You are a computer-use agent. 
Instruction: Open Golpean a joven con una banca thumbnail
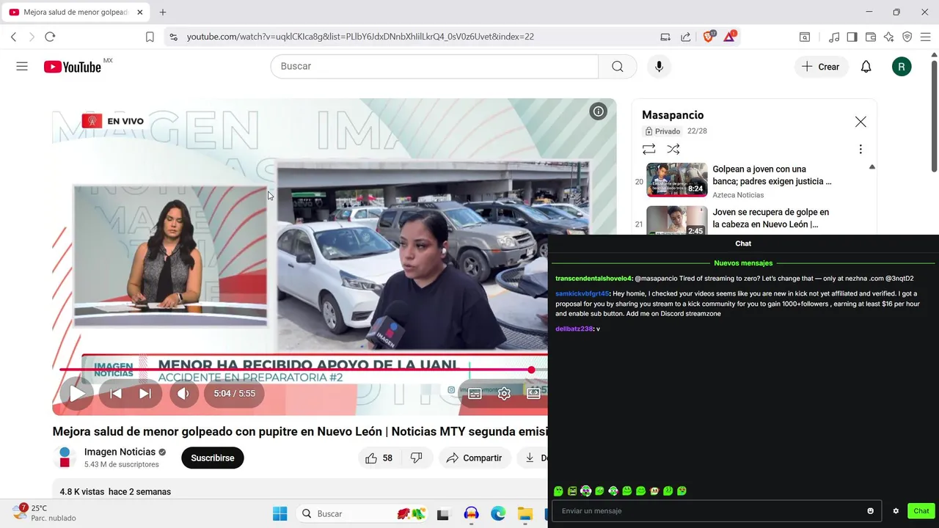tap(676, 180)
